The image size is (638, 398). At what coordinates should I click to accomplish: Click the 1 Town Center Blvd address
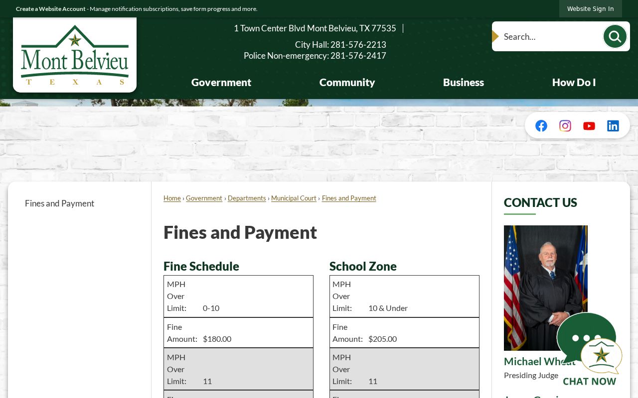[315, 28]
